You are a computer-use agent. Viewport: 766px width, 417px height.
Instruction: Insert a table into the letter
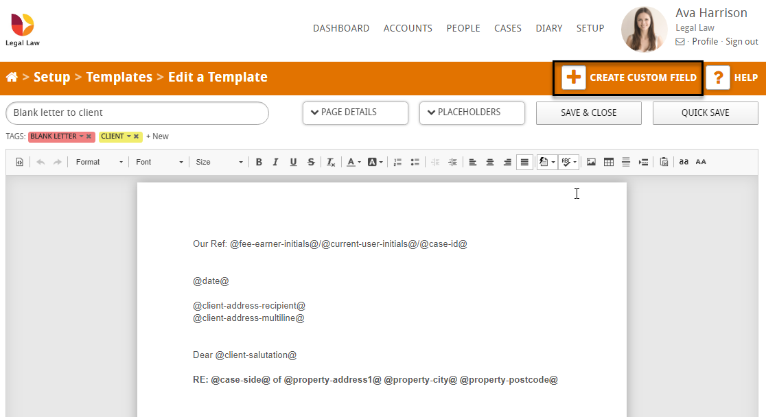click(609, 162)
